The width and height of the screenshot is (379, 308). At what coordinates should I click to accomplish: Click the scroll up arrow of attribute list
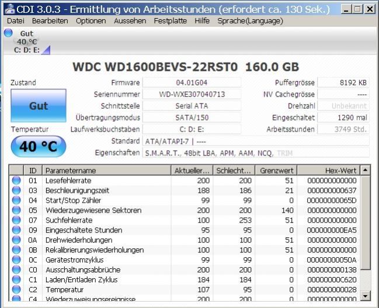(x=365, y=170)
